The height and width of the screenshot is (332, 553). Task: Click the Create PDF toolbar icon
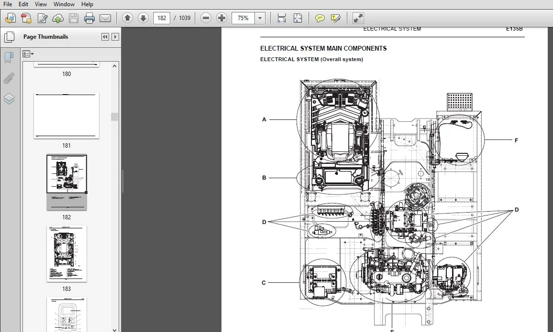26,18
